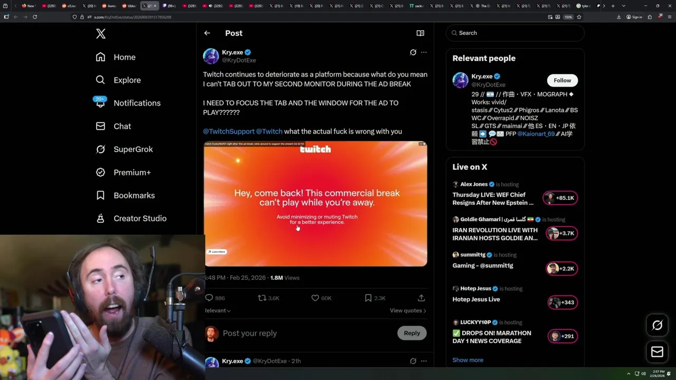Open more options menu on main post
Screen dimensions: 676x380
(424, 52)
